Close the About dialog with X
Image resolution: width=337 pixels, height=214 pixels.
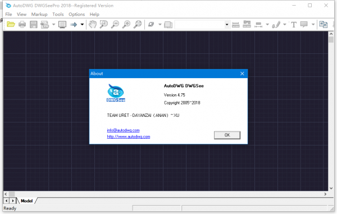coord(242,74)
